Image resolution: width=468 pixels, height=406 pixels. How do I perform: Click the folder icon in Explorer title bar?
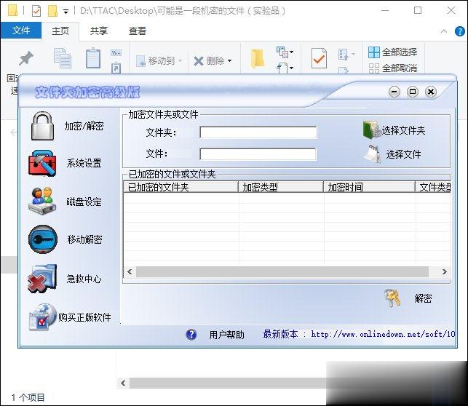coord(13,11)
